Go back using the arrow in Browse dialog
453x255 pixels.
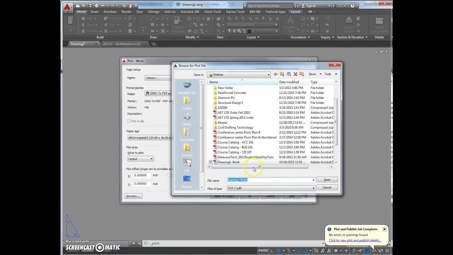pos(275,74)
